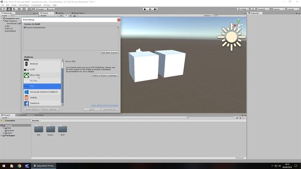
Task: Toggle scene audio button
Action: tap(70, 15)
